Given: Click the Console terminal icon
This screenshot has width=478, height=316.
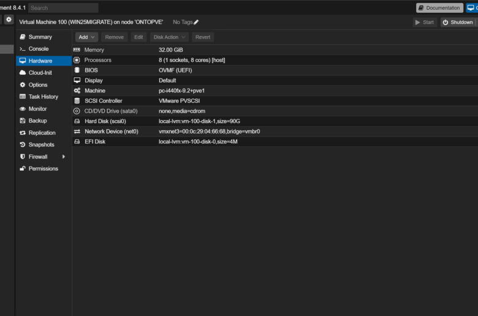Looking at the screenshot, I should (x=23, y=49).
